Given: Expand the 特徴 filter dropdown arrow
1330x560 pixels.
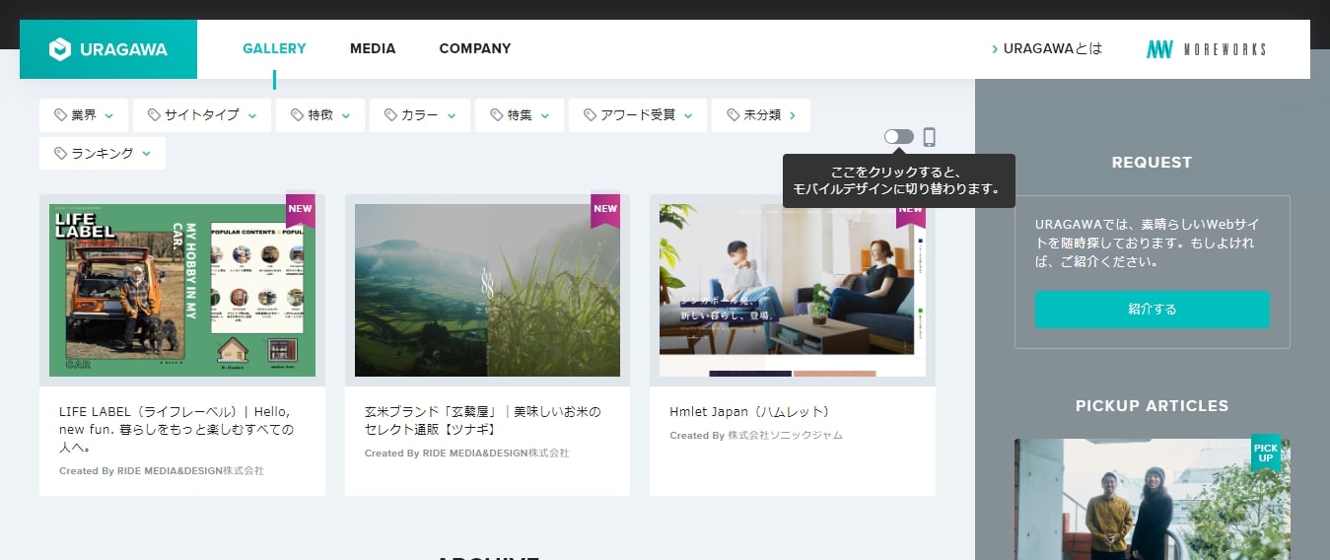Looking at the screenshot, I should (346, 116).
